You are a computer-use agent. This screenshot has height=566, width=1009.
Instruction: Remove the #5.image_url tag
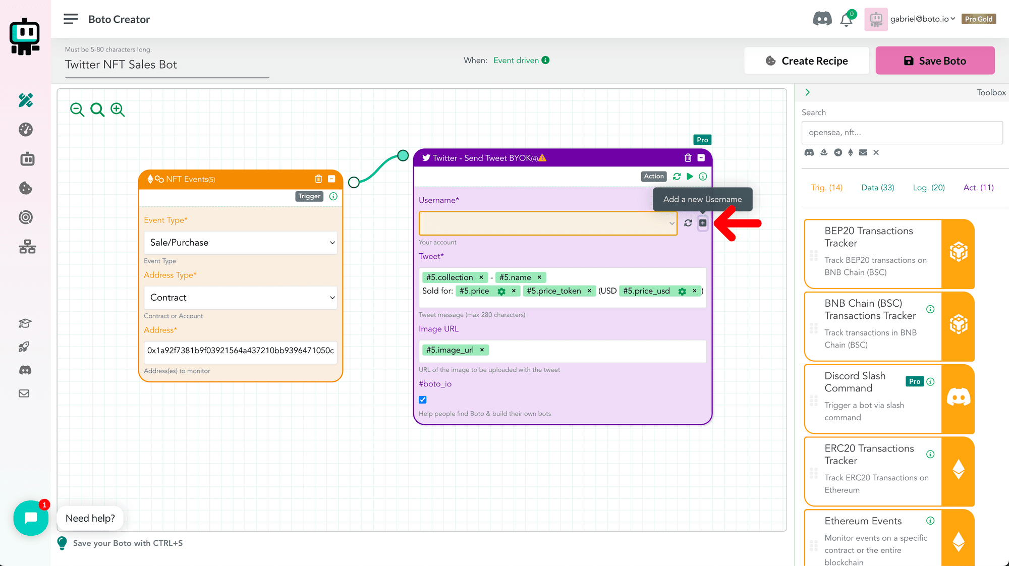point(482,350)
